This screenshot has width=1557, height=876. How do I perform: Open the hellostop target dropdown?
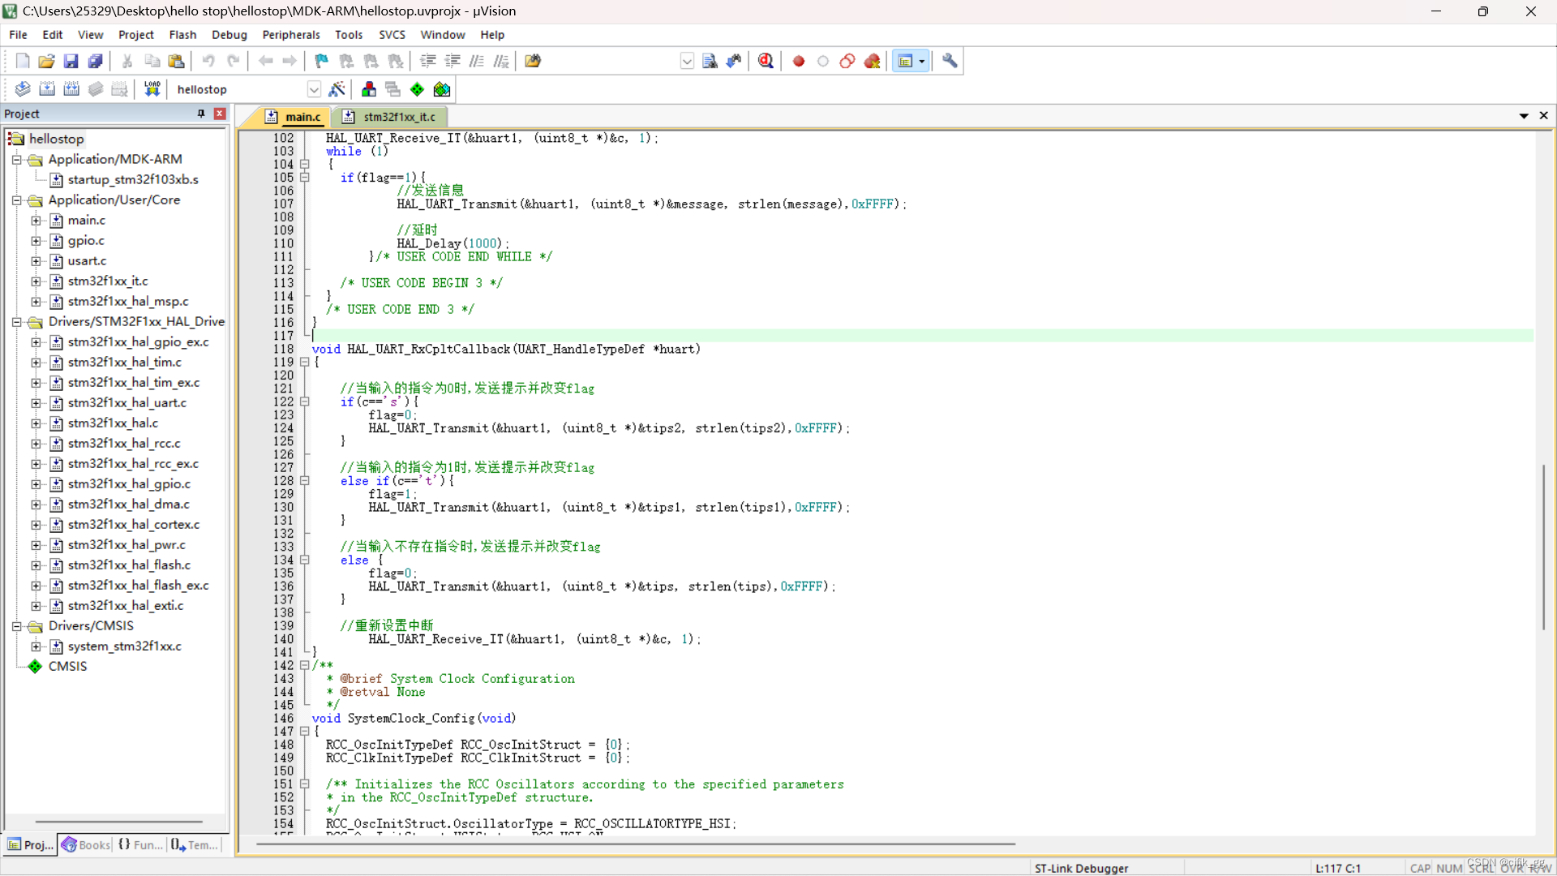click(x=314, y=89)
